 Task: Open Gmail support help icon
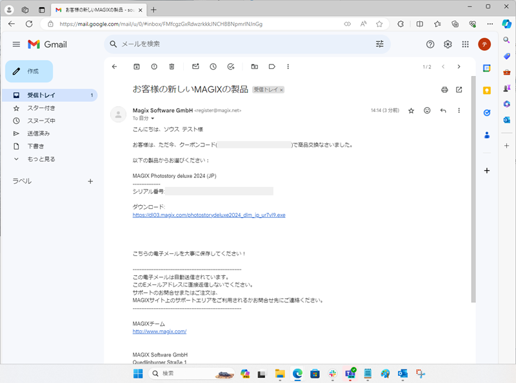pos(430,44)
